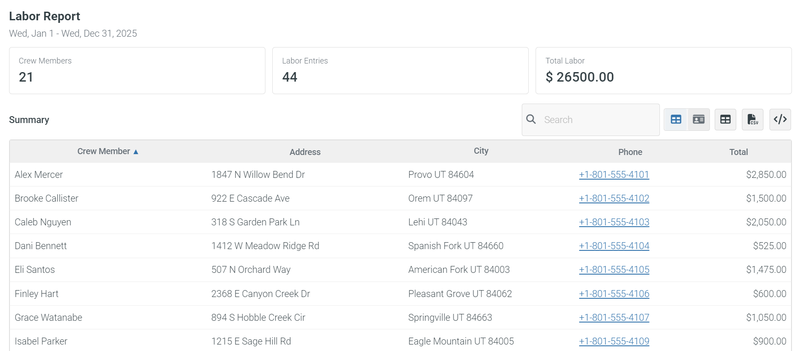Export the report as CSV
The width and height of the screenshot is (801, 351).
pyautogui.click(x=752, y=120)
